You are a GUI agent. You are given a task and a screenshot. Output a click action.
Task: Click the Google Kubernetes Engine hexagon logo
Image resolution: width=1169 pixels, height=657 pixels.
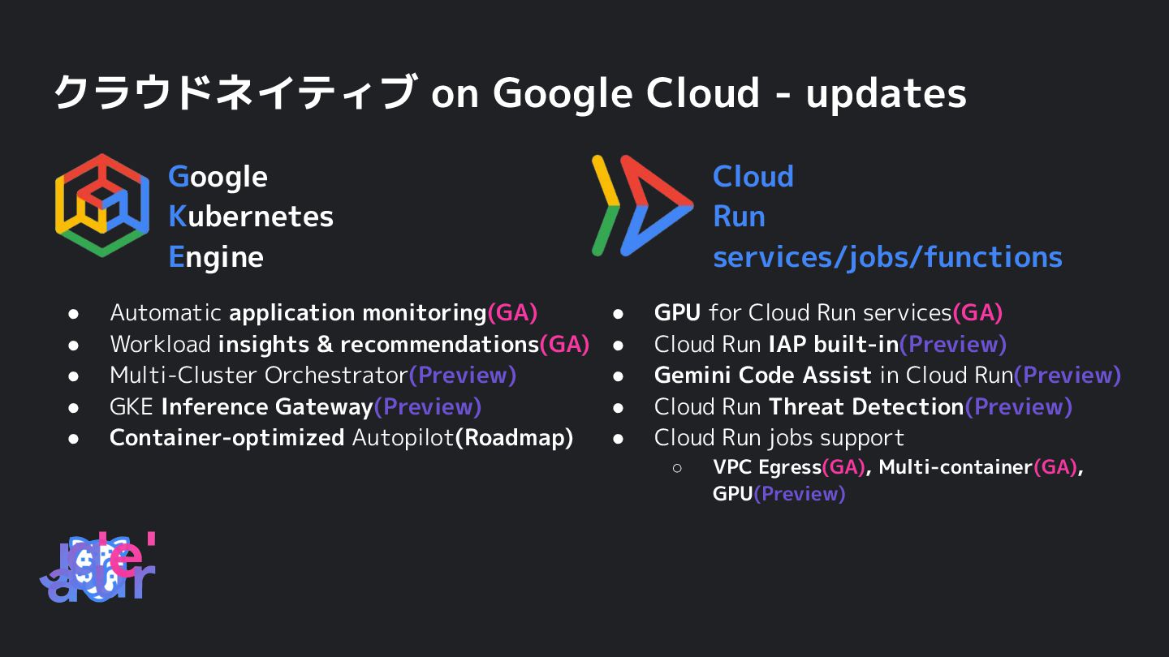pyautogui.click(x=102, y=206)
